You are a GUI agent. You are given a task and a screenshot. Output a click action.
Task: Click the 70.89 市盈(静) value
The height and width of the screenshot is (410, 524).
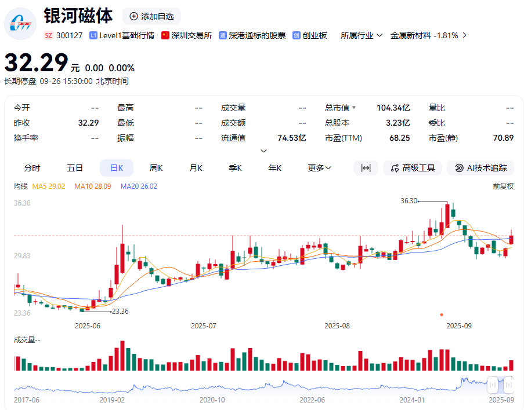(503, 138)
